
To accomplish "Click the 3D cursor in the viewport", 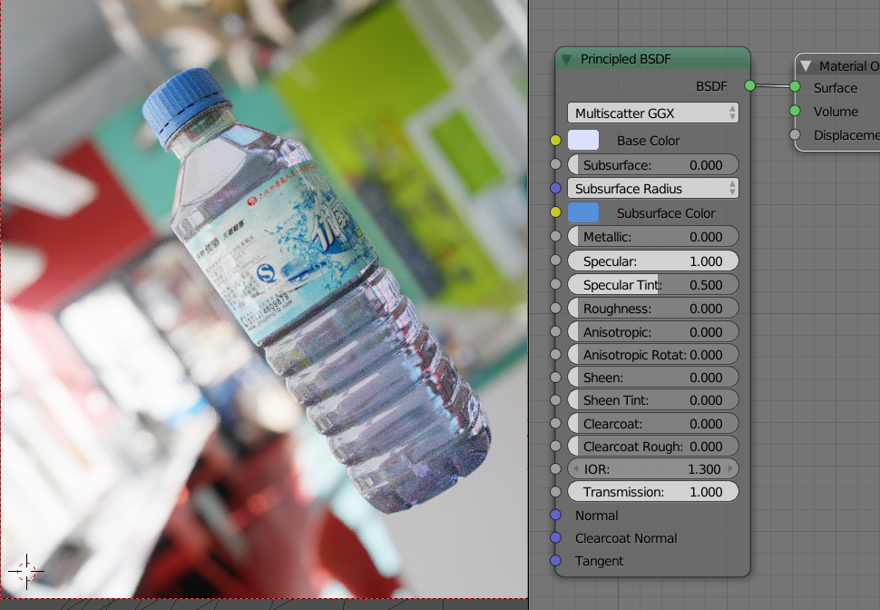I will (26, 571).
